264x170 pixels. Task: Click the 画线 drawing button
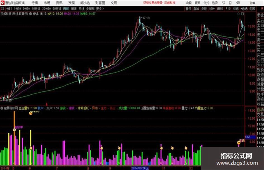pyautogui.click(x=220, y=9)
